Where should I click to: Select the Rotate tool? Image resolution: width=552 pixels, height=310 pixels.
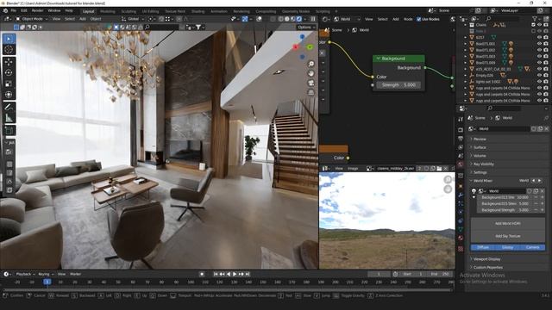pyautogui.click(x=9, y=72)
